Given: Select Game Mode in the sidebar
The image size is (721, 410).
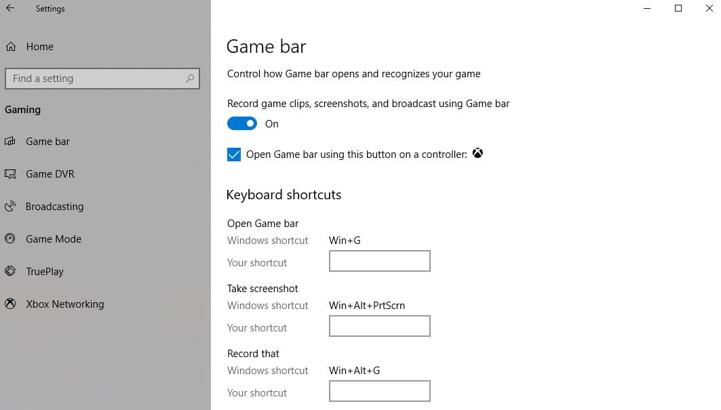Looking at the screenshot, I should coord(54,239).
